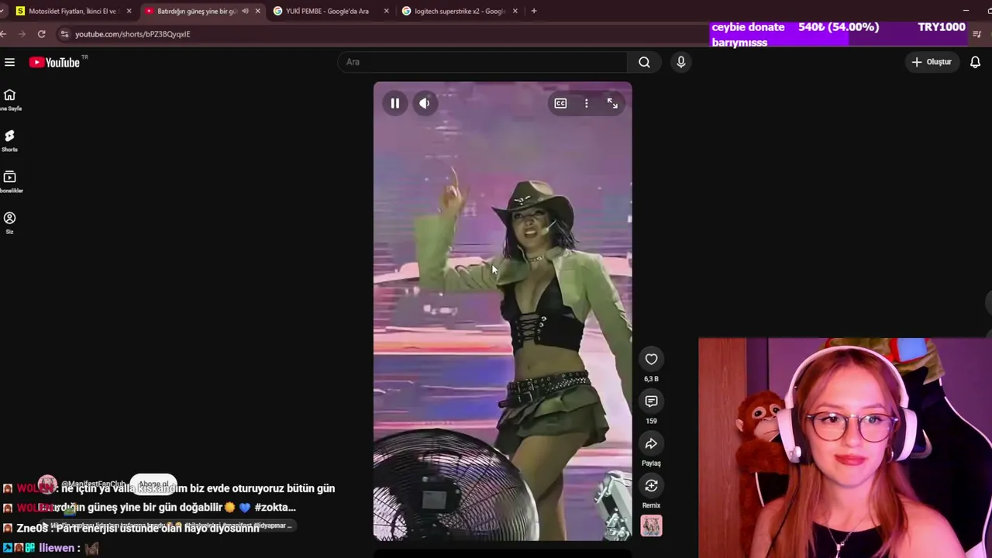Close the Motosiklet Fiyatları tab
The width and height of the screenshot is (992, 558).
pyautogui.click(x=129, y=11)
